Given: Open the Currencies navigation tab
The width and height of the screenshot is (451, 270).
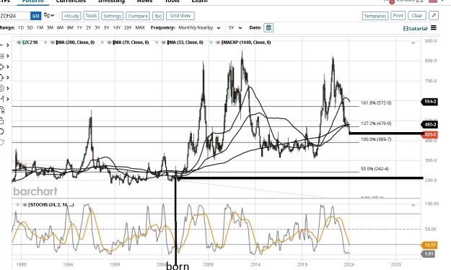Looking at the screenshot, I should click(x=71, y=1).
